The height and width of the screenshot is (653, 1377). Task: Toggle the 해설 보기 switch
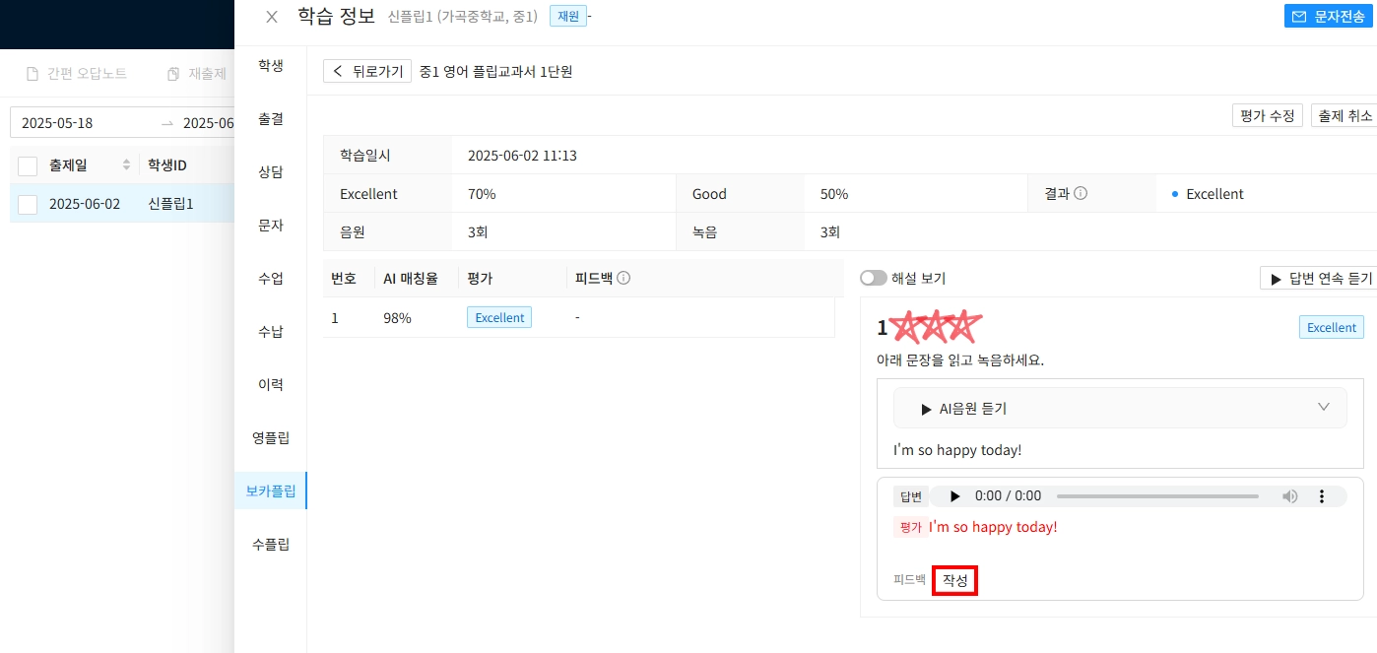(874, 279)
